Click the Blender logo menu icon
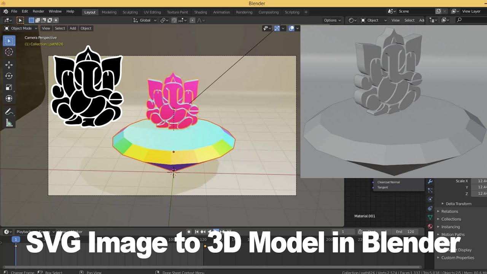Image resolution: width=487 pixels, height=274 pixels. [x=5, y=11]
